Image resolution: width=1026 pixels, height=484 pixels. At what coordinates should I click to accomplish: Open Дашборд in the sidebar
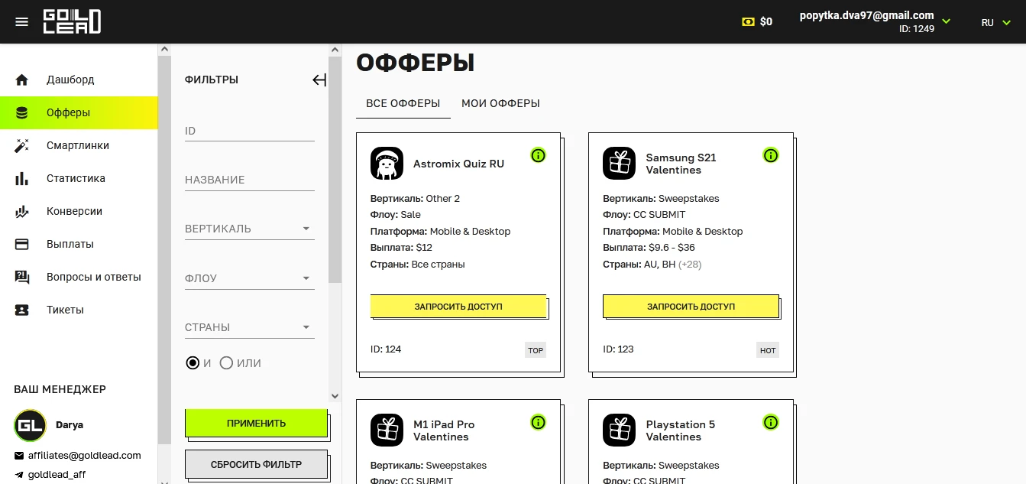(79, 80)
